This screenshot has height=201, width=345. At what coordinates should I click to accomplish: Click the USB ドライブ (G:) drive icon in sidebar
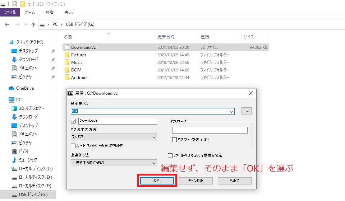click(14, 195)
